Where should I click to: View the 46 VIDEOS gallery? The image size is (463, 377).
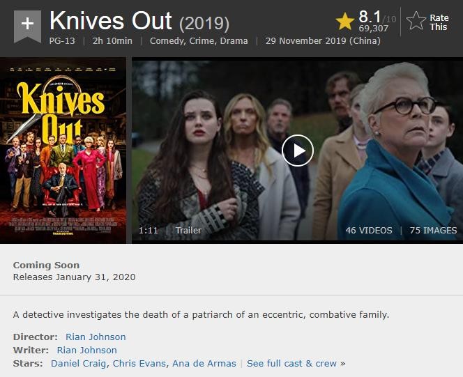point(369,231)
